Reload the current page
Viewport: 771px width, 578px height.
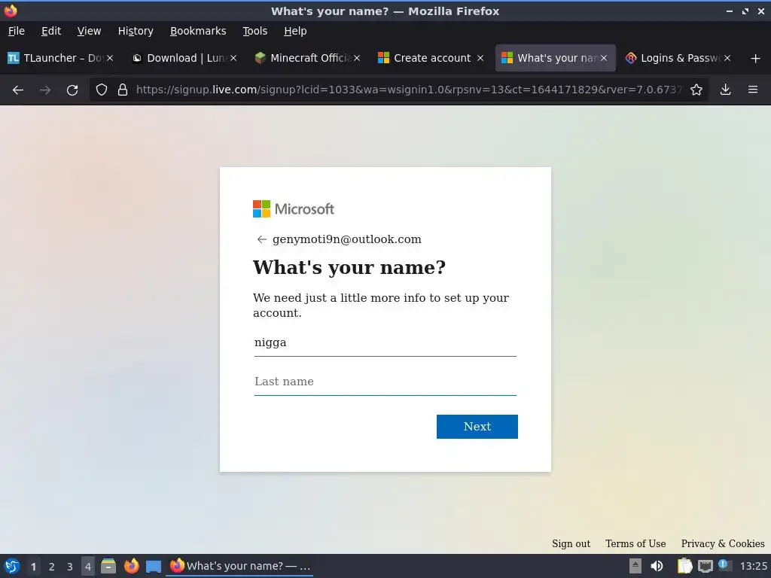72,90
